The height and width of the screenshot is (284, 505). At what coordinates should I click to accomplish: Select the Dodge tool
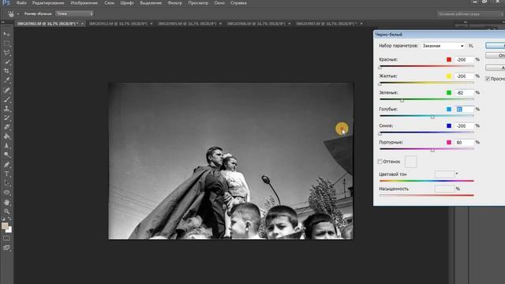click(x=6, y=155)
